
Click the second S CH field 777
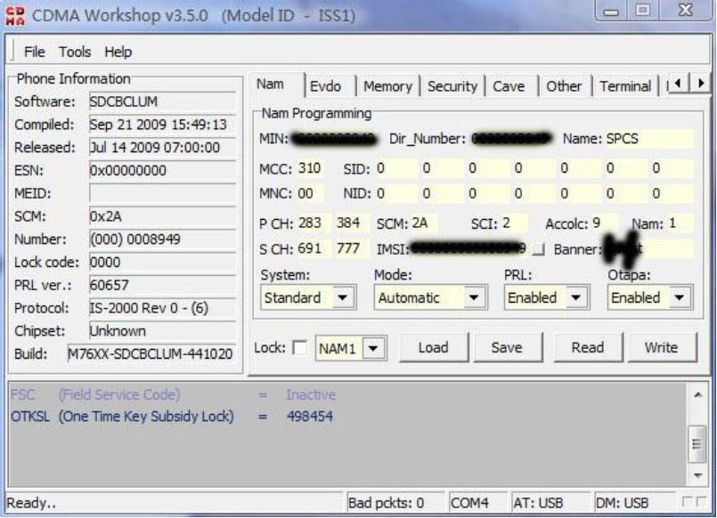[x=352, y=249]
